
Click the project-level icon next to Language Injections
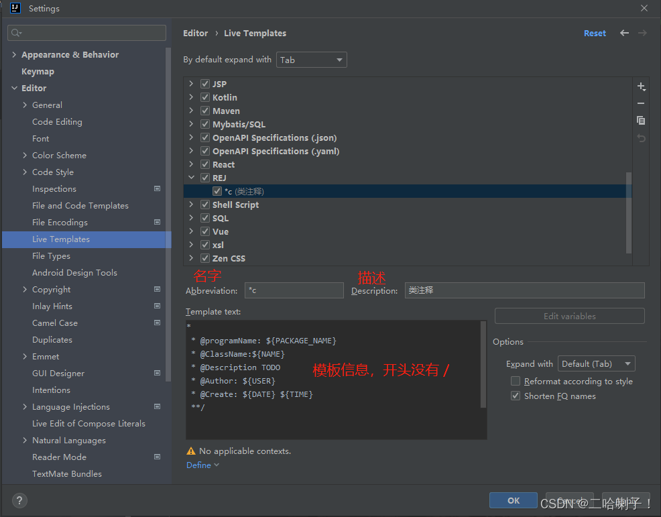(x=158, y=406)
